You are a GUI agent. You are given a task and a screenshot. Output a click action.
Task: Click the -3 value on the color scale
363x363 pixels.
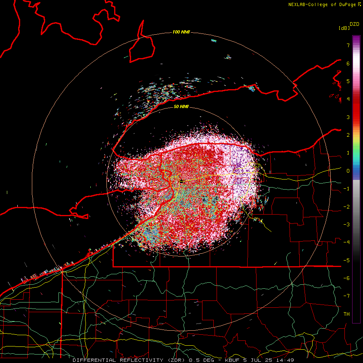tap(346, 225)
